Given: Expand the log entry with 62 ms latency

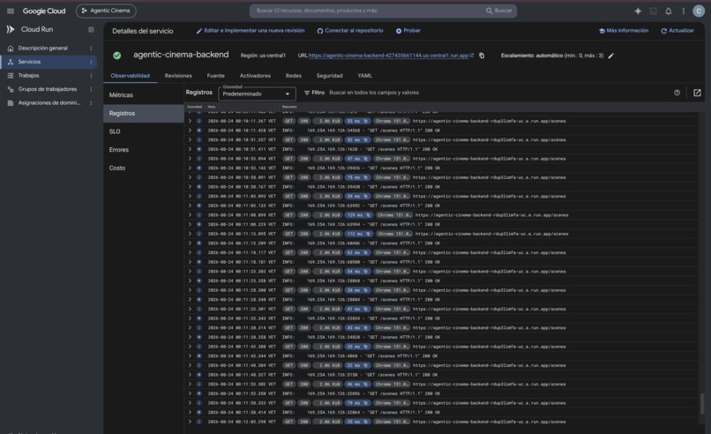Looking at the screenshot, I should pos(190,252).
